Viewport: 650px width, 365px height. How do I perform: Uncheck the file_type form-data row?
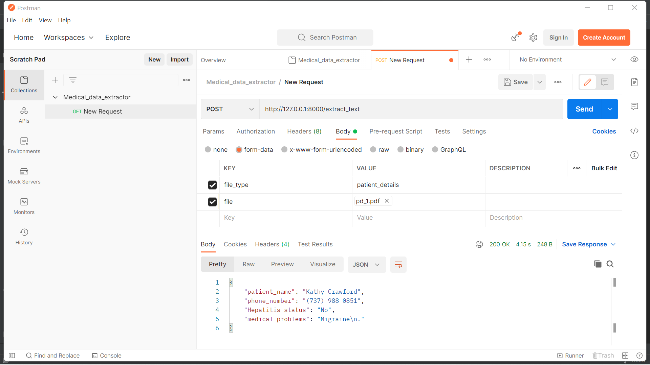[x=212, y=185]
